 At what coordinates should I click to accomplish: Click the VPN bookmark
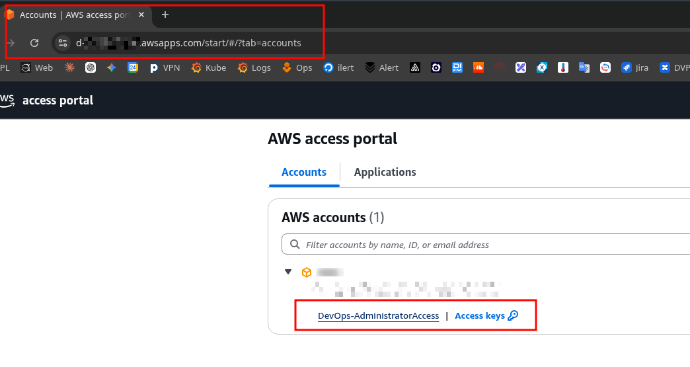click(164, 67)
